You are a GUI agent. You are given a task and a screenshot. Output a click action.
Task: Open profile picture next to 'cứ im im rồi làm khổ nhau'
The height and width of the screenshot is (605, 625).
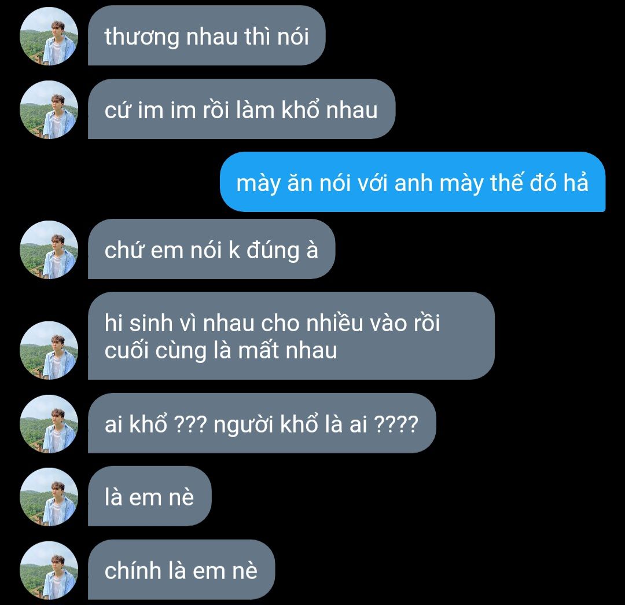click(49, 109)
